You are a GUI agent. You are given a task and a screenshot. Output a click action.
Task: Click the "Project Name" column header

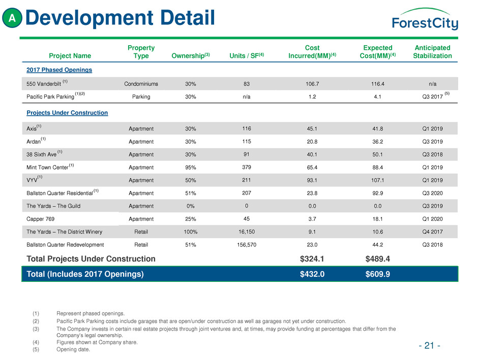coord(70,56)
